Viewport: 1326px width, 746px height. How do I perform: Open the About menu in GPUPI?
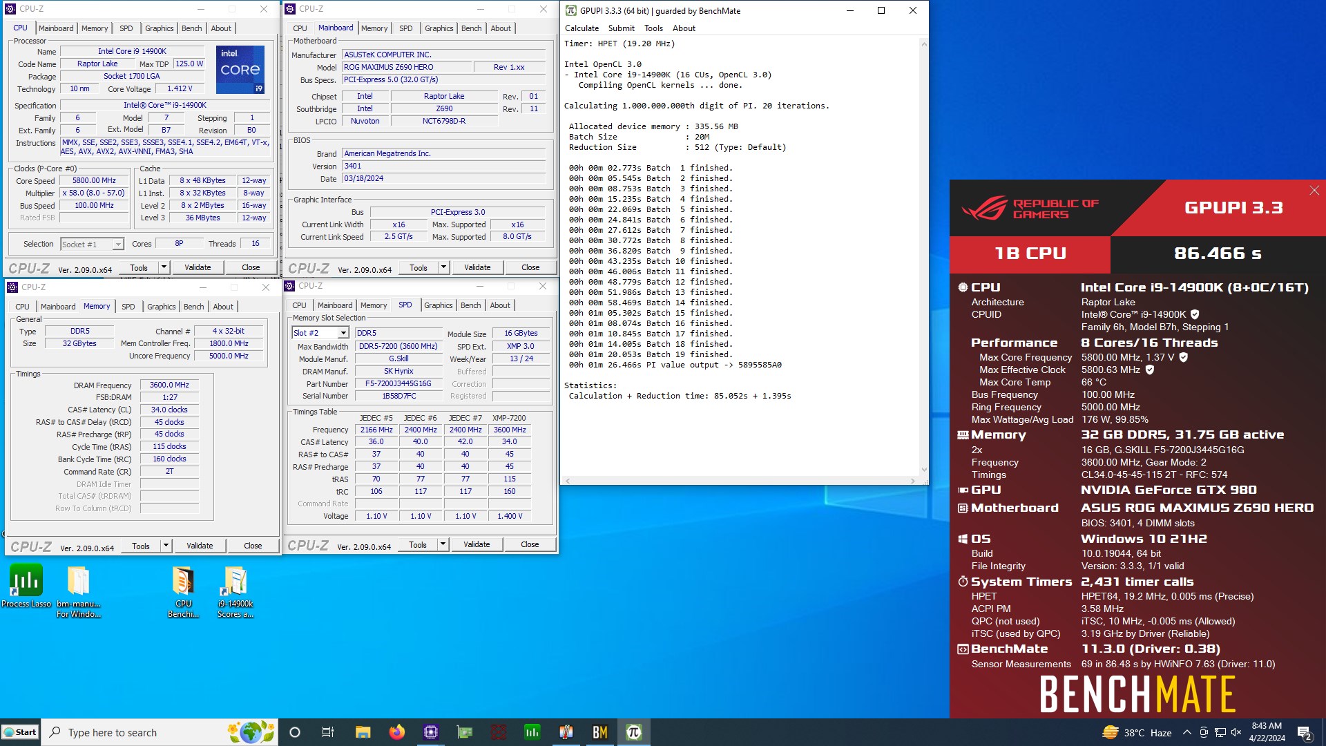coord(684,28)
